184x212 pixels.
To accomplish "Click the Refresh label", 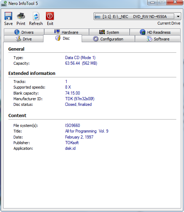I will [36, 24].
